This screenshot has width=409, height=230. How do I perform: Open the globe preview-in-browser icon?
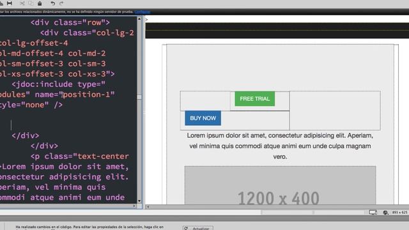tap(385, 213)
